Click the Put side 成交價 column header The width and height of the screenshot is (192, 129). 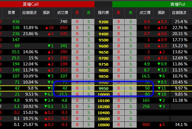145,13
